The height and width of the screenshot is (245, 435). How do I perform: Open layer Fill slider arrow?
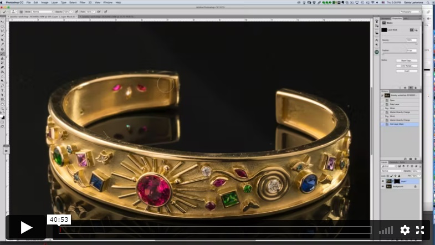419,176
